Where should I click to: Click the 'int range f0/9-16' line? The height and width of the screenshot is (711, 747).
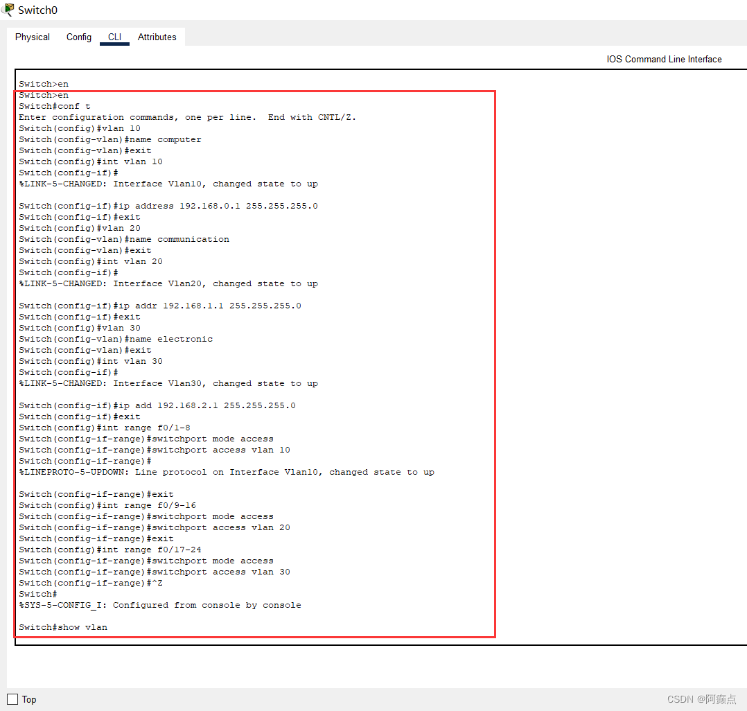(x=107, y=505)
